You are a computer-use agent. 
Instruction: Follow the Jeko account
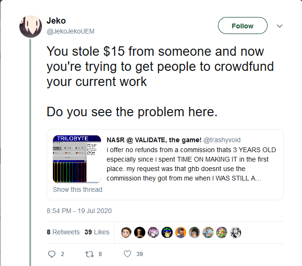pyautogui.click(x=243, y=26)
